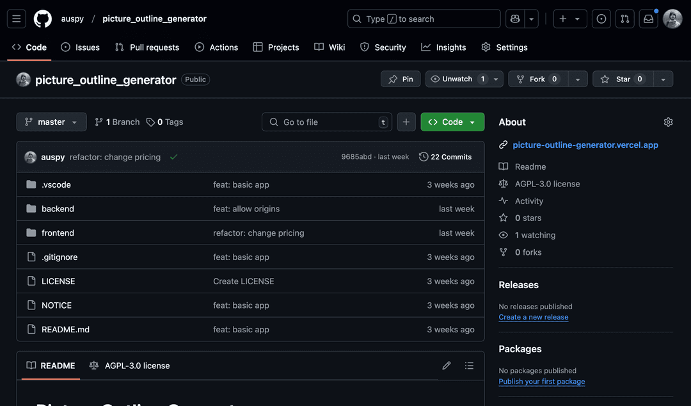Image resolution: width=691 pixels, height=406 pixels.
Task: View the 1 Branch link
Action: (117, 122)
